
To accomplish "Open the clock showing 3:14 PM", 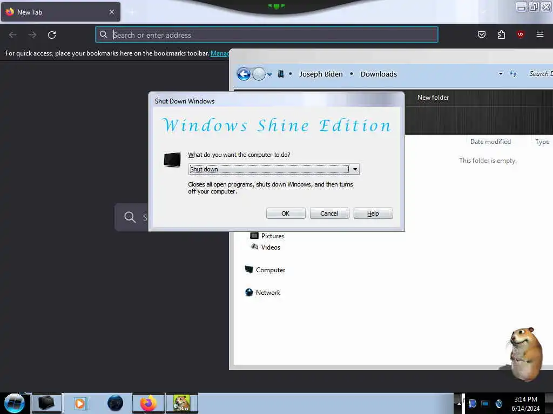I will (525, 403).
